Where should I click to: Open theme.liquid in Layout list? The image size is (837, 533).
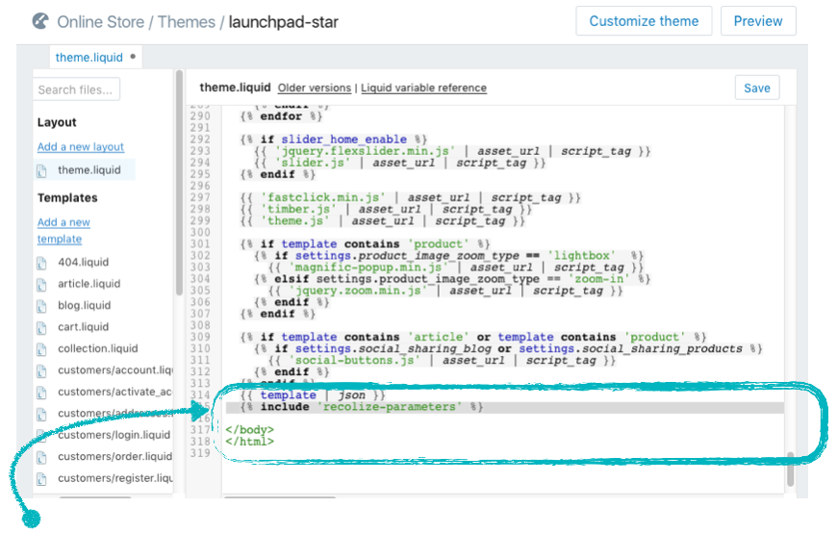[x=89, y=170]
